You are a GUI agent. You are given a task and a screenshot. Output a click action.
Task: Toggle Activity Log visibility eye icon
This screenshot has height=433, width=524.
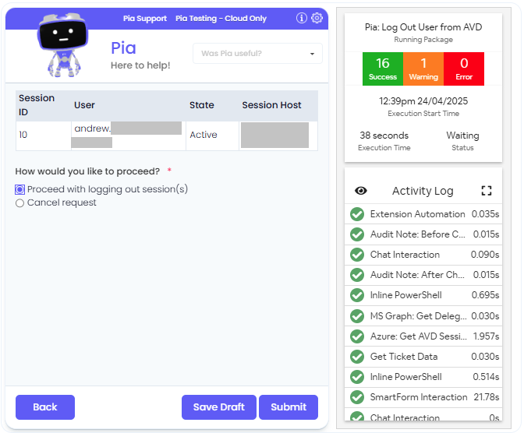pos(361,191)
